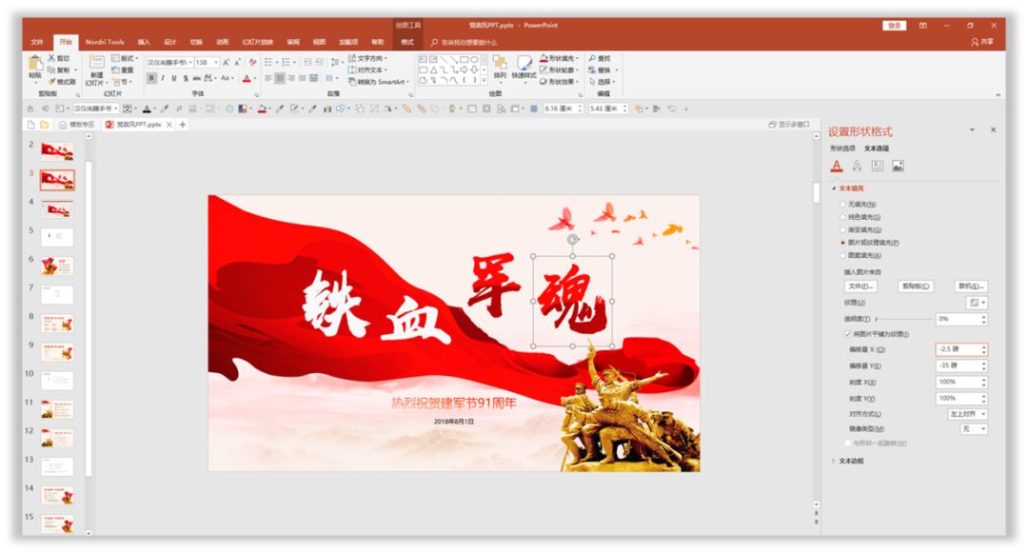Open the format pane options dropdown arrow
The height and width of the screenshot is (553, 1028).
click(972, 130)
